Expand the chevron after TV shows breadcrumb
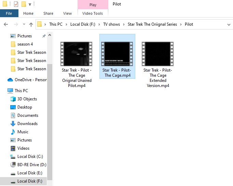Screen dimensions: 233x186 [124, 24]
